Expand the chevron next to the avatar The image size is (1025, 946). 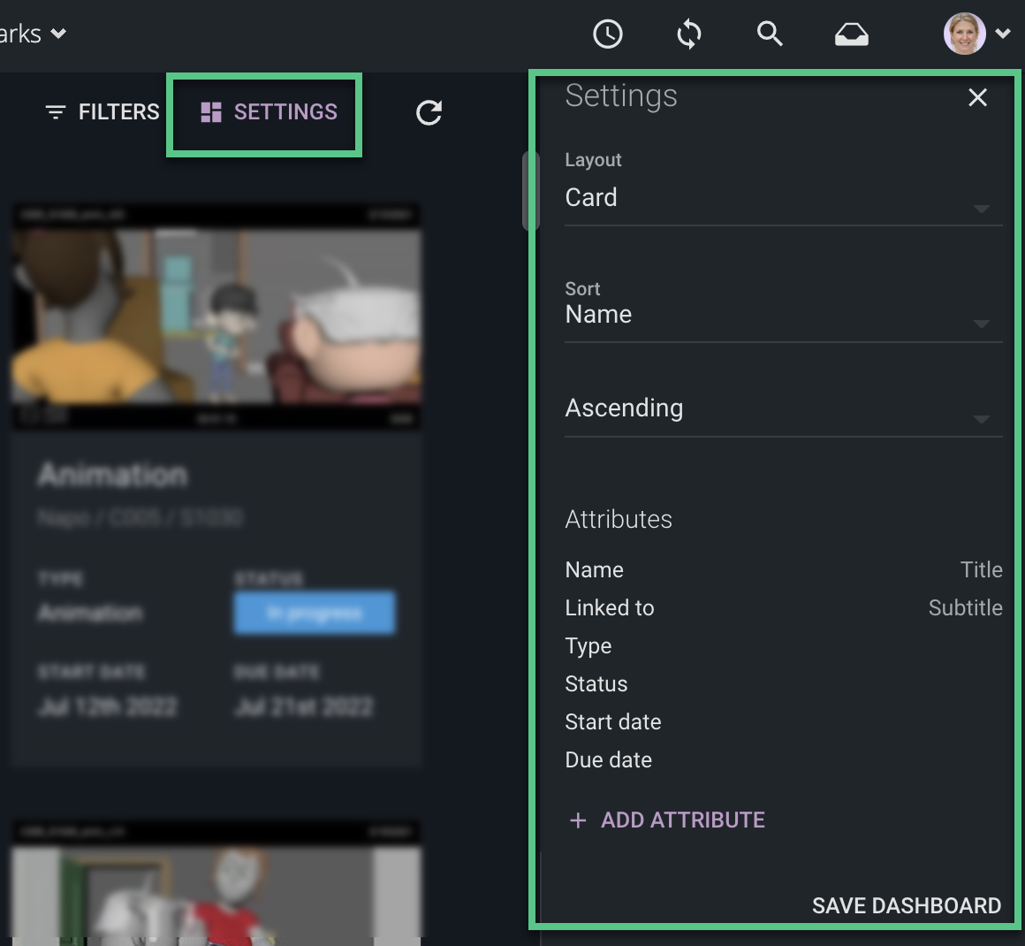[x=1001, y=34]
